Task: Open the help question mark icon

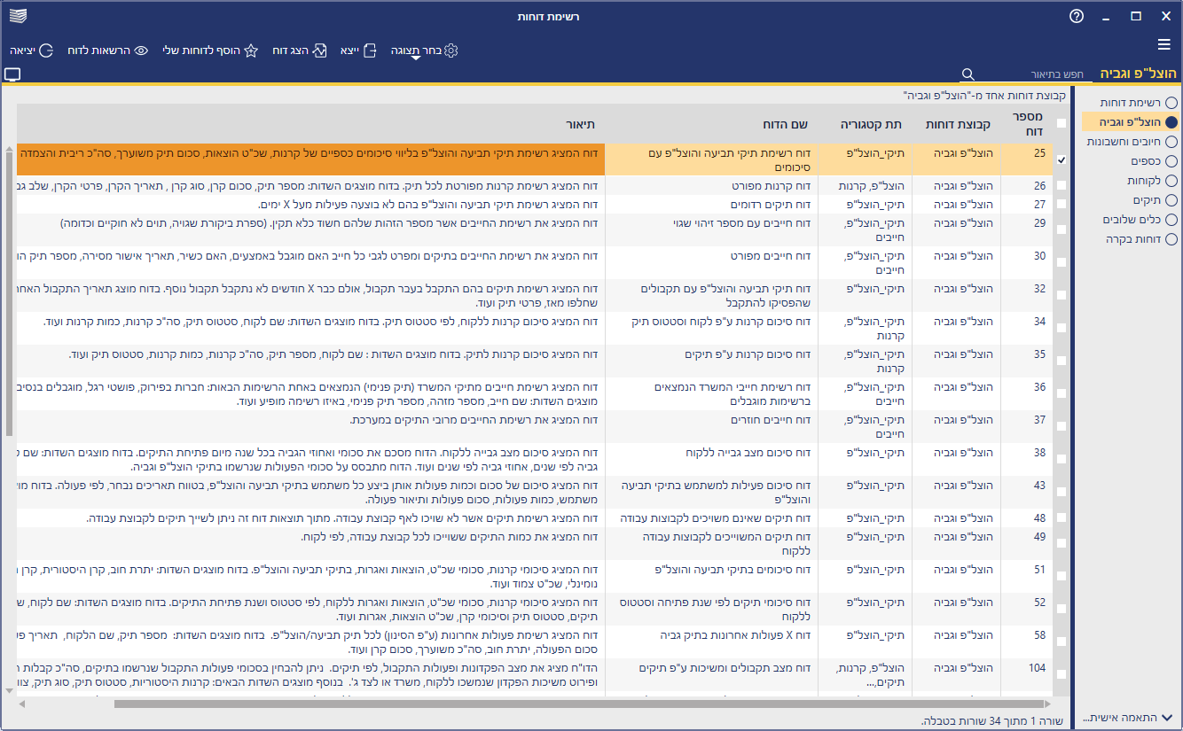Action: coord(1077,17)
